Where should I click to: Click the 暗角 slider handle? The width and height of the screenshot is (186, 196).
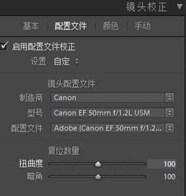[98, 176]
